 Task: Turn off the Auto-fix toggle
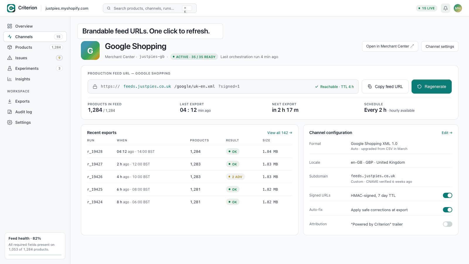(448, 210)
